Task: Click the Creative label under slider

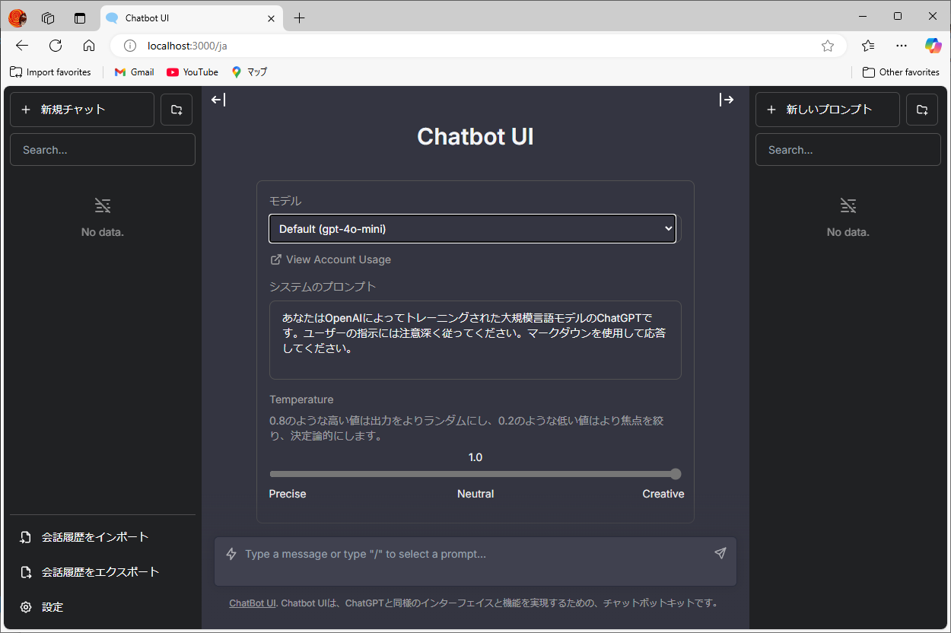Action: (x=663, y=494)
